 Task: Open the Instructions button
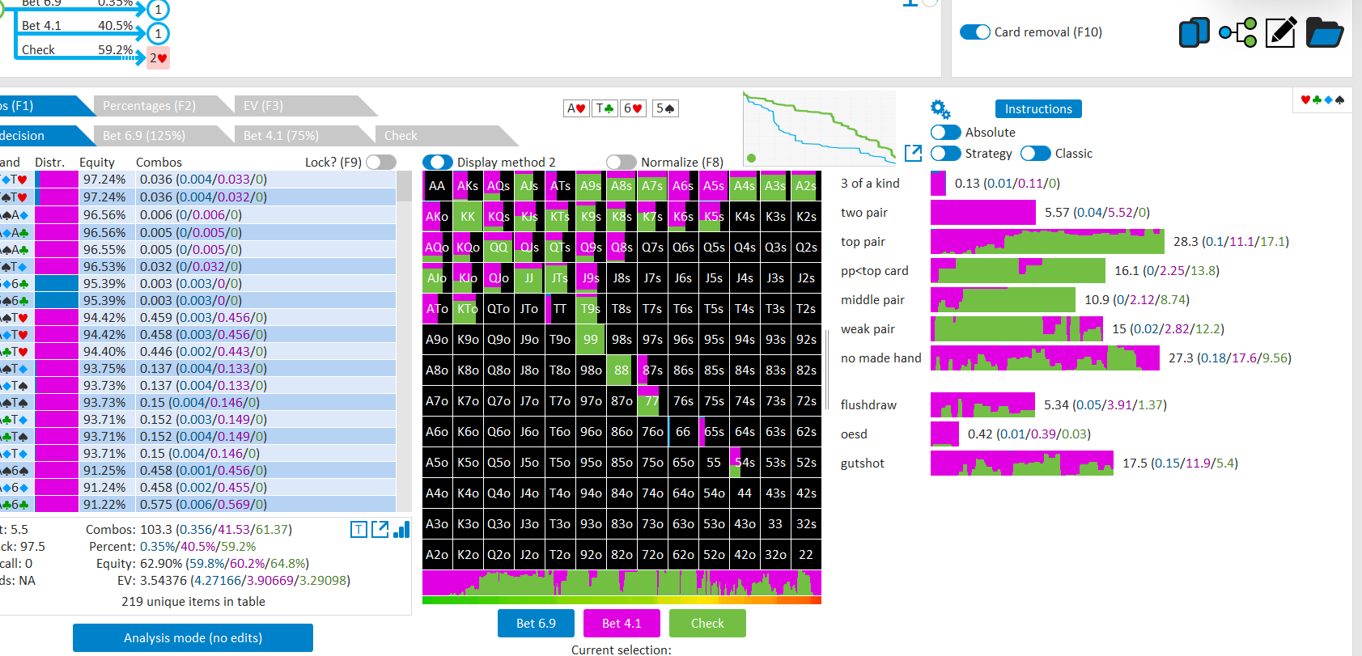click(1038, 109)
